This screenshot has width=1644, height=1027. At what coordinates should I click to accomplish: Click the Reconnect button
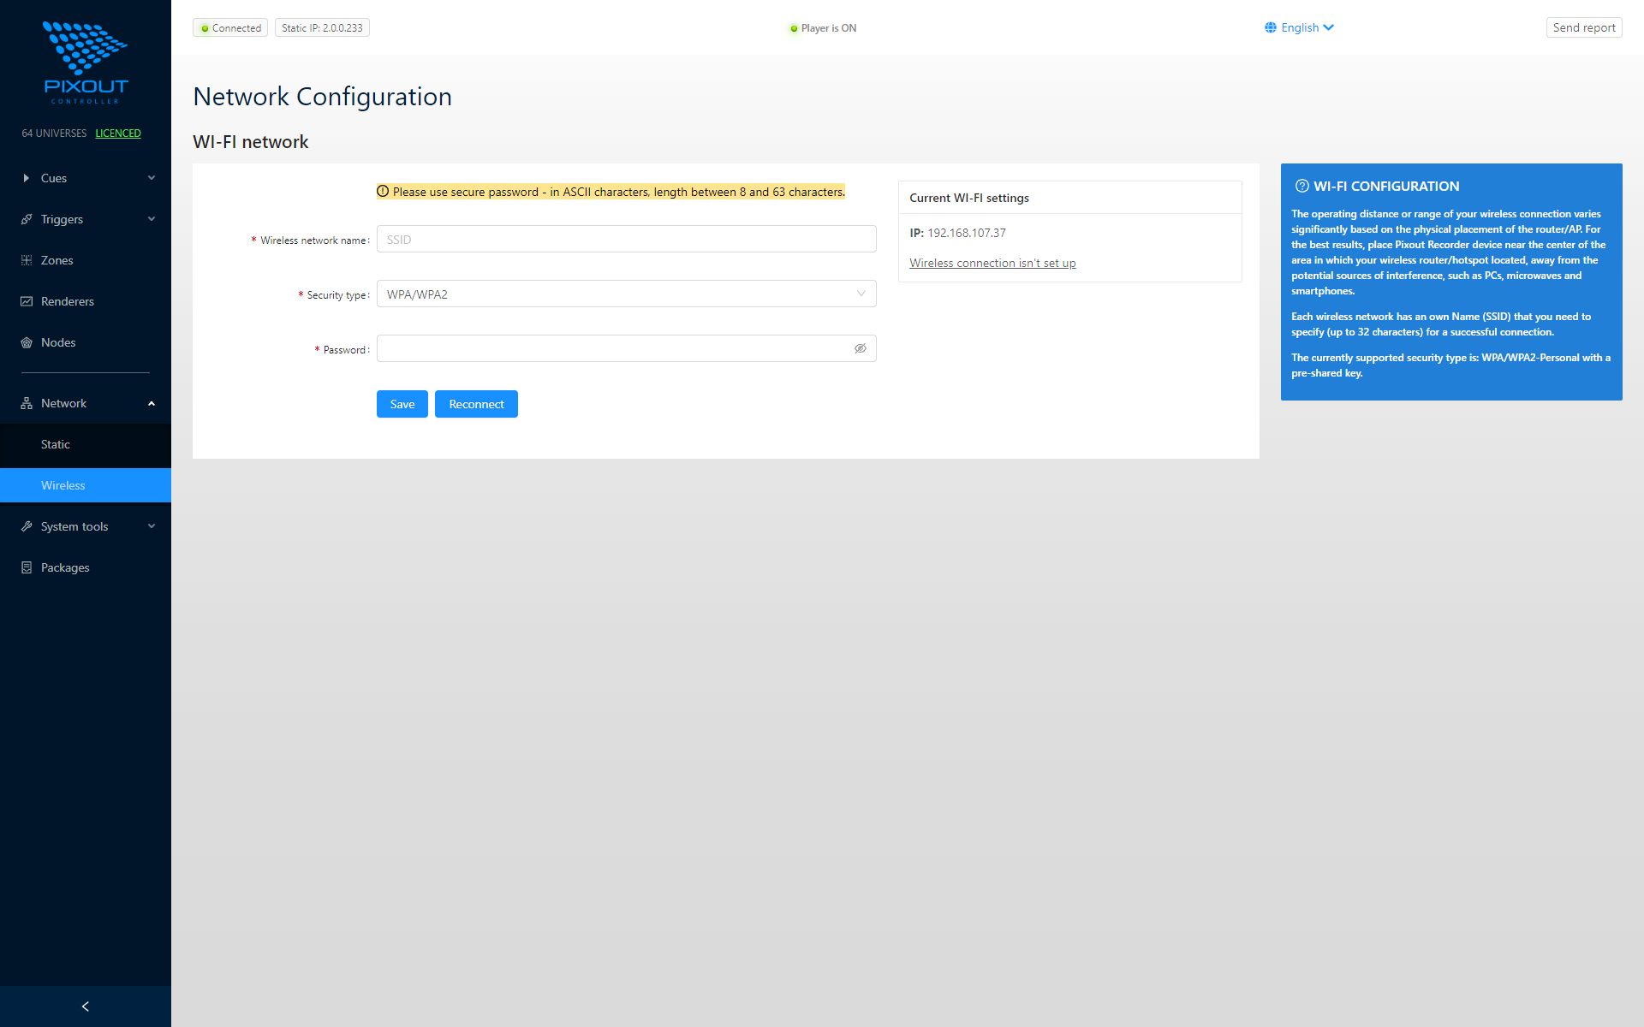476,404
